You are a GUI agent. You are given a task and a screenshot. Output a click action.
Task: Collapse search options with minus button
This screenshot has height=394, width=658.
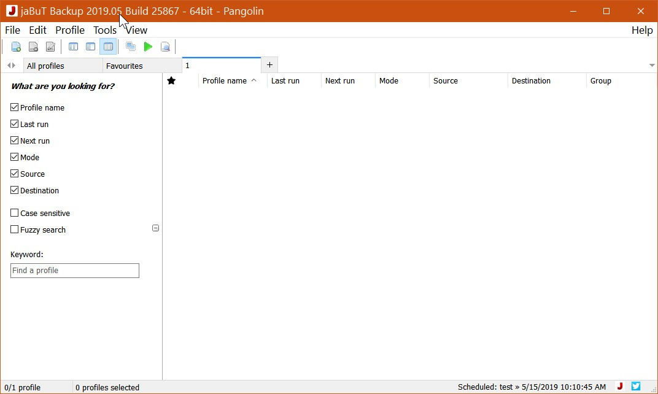[155, 228]
